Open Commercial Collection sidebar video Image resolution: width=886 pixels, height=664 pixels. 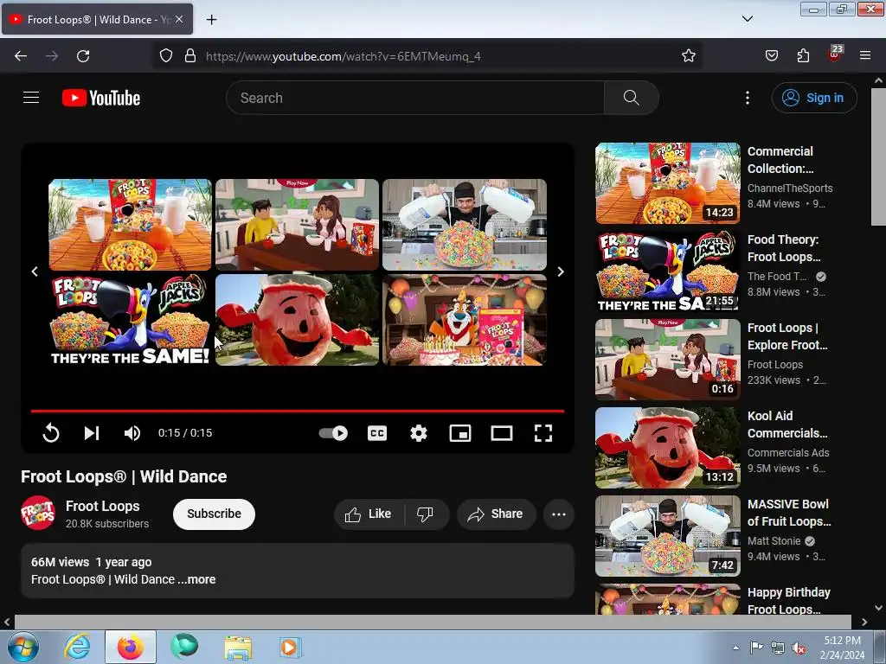point(668,183)
